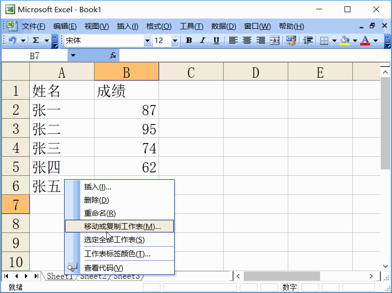Open the 视图(V) menu
This screenshot has height=293, width=392.
(x=97, y=26)
